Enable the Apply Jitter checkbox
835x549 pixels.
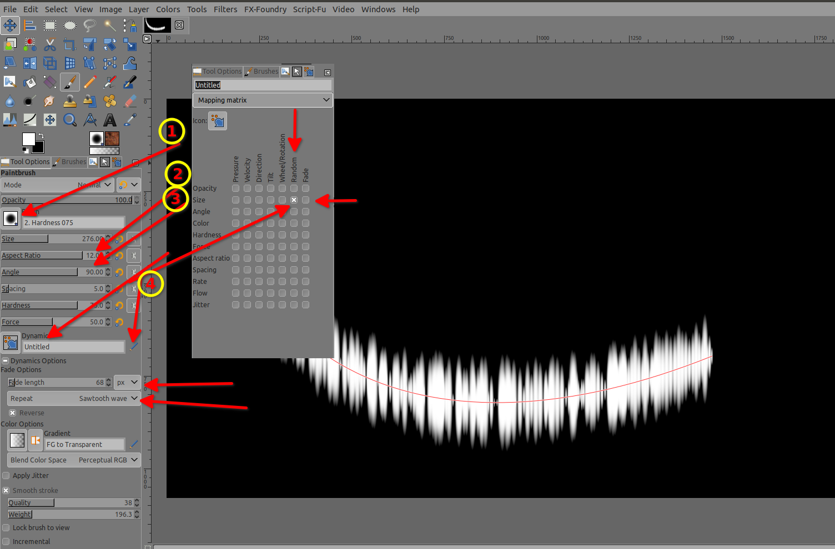(x=6, y=476)
